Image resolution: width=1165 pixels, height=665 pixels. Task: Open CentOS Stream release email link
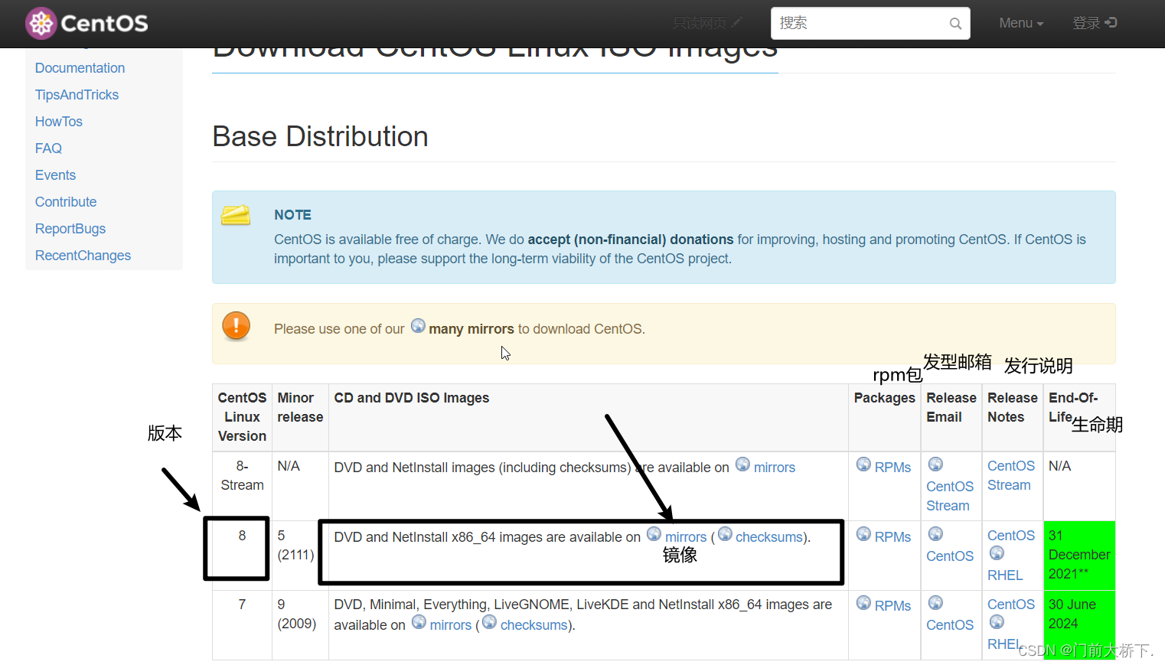pos(950,496)
